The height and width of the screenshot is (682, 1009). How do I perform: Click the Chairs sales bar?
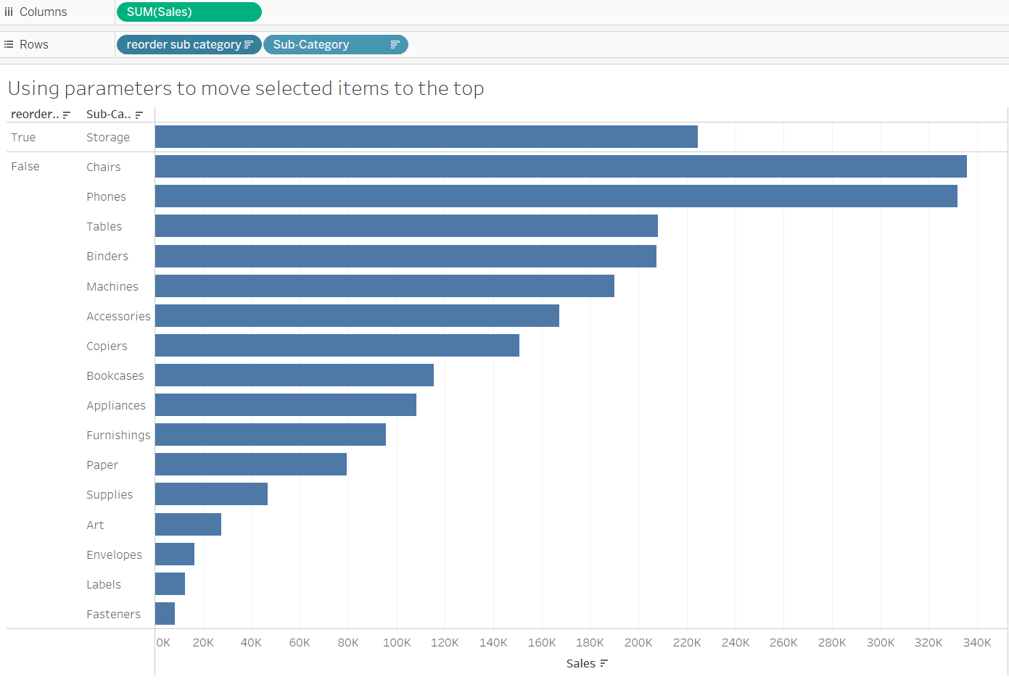pos(561,167)
